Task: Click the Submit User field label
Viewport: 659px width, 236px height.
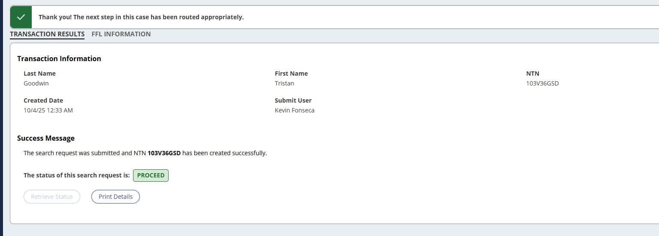Action: click(293, 100)
